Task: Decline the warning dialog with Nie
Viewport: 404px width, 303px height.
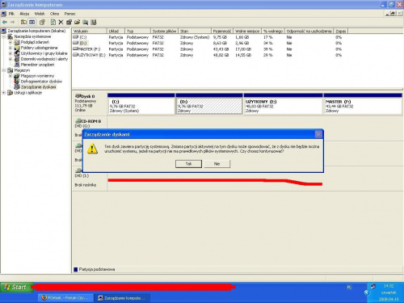Action: coord(217,164)
